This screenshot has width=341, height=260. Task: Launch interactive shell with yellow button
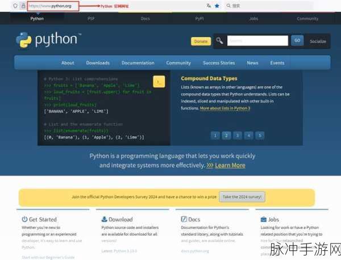coord(159,82)
